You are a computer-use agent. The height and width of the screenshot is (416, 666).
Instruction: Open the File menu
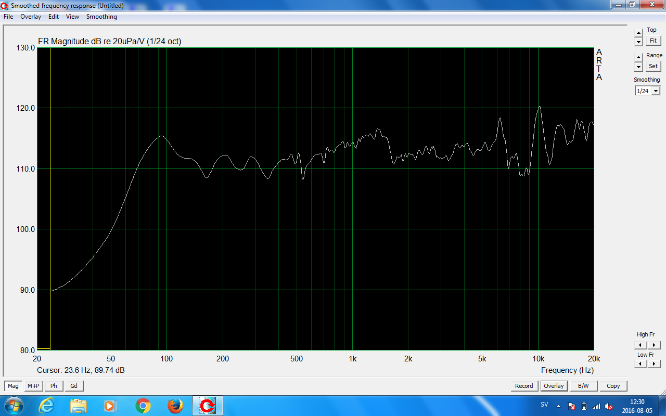click(x=8, y=17)
